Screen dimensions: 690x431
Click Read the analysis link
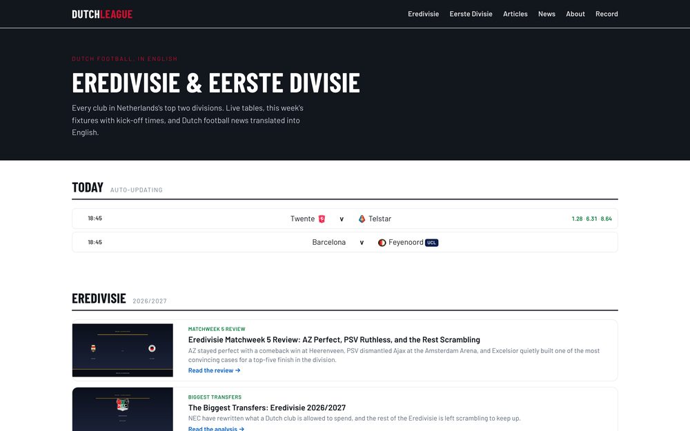pos(216,428)
